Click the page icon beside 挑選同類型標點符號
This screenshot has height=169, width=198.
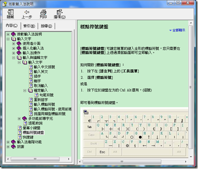(x=31, y=114)
